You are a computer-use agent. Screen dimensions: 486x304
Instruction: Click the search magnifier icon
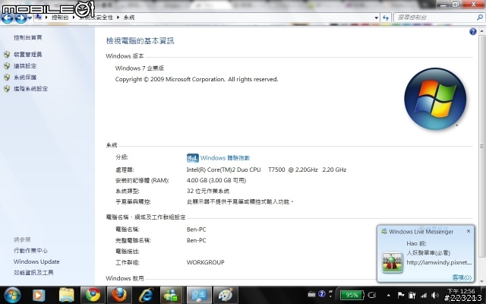[480, 17]
